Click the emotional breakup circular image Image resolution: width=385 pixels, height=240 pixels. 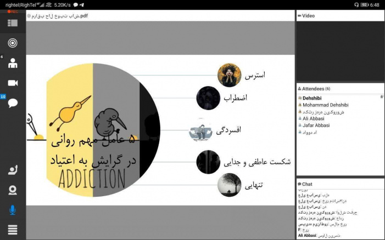(x=208, y=162)
